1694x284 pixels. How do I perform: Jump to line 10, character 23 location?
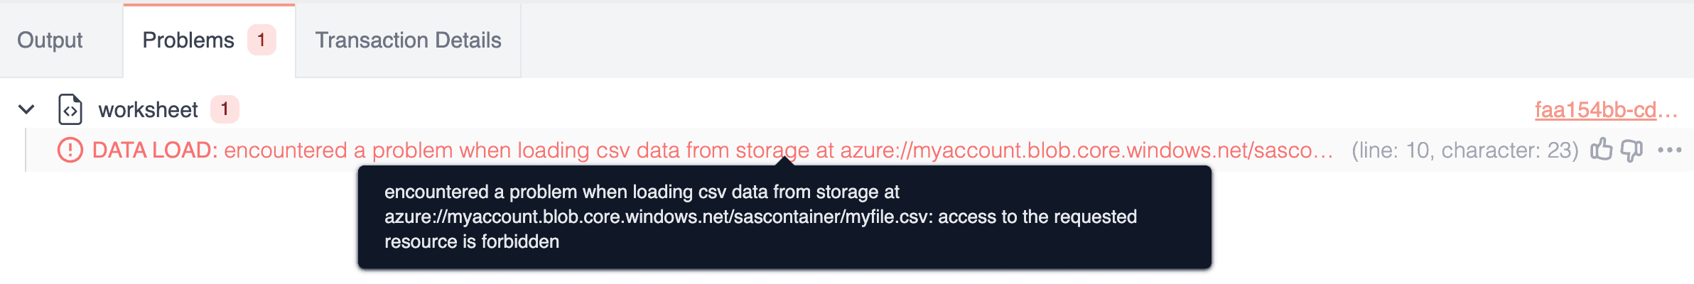(1464, 151)
